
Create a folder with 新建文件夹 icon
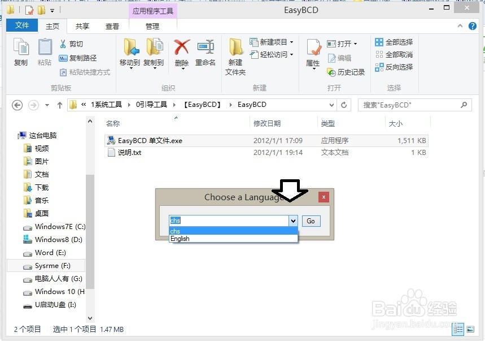coord(235,54)
